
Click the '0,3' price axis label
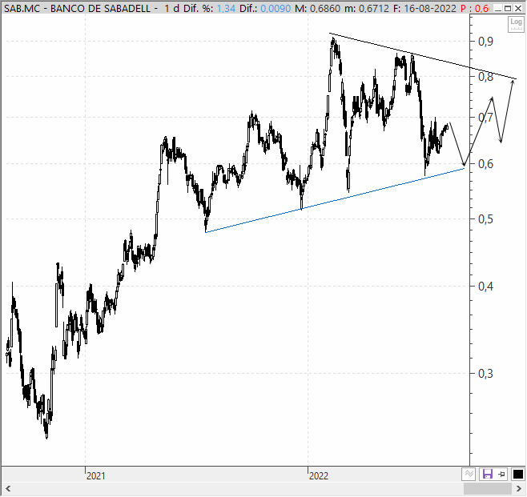point(485,373)
